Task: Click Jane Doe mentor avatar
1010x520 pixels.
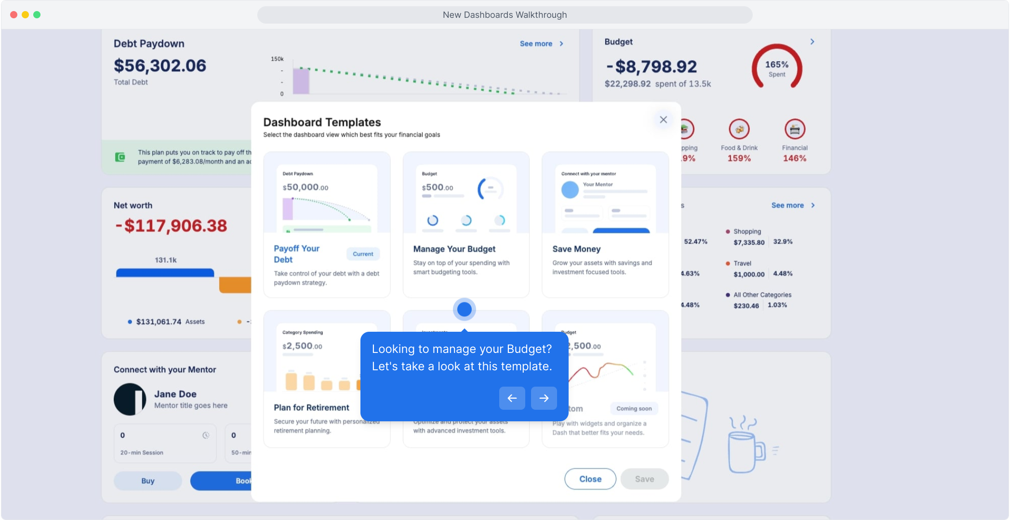Action: tap(130, 399)
